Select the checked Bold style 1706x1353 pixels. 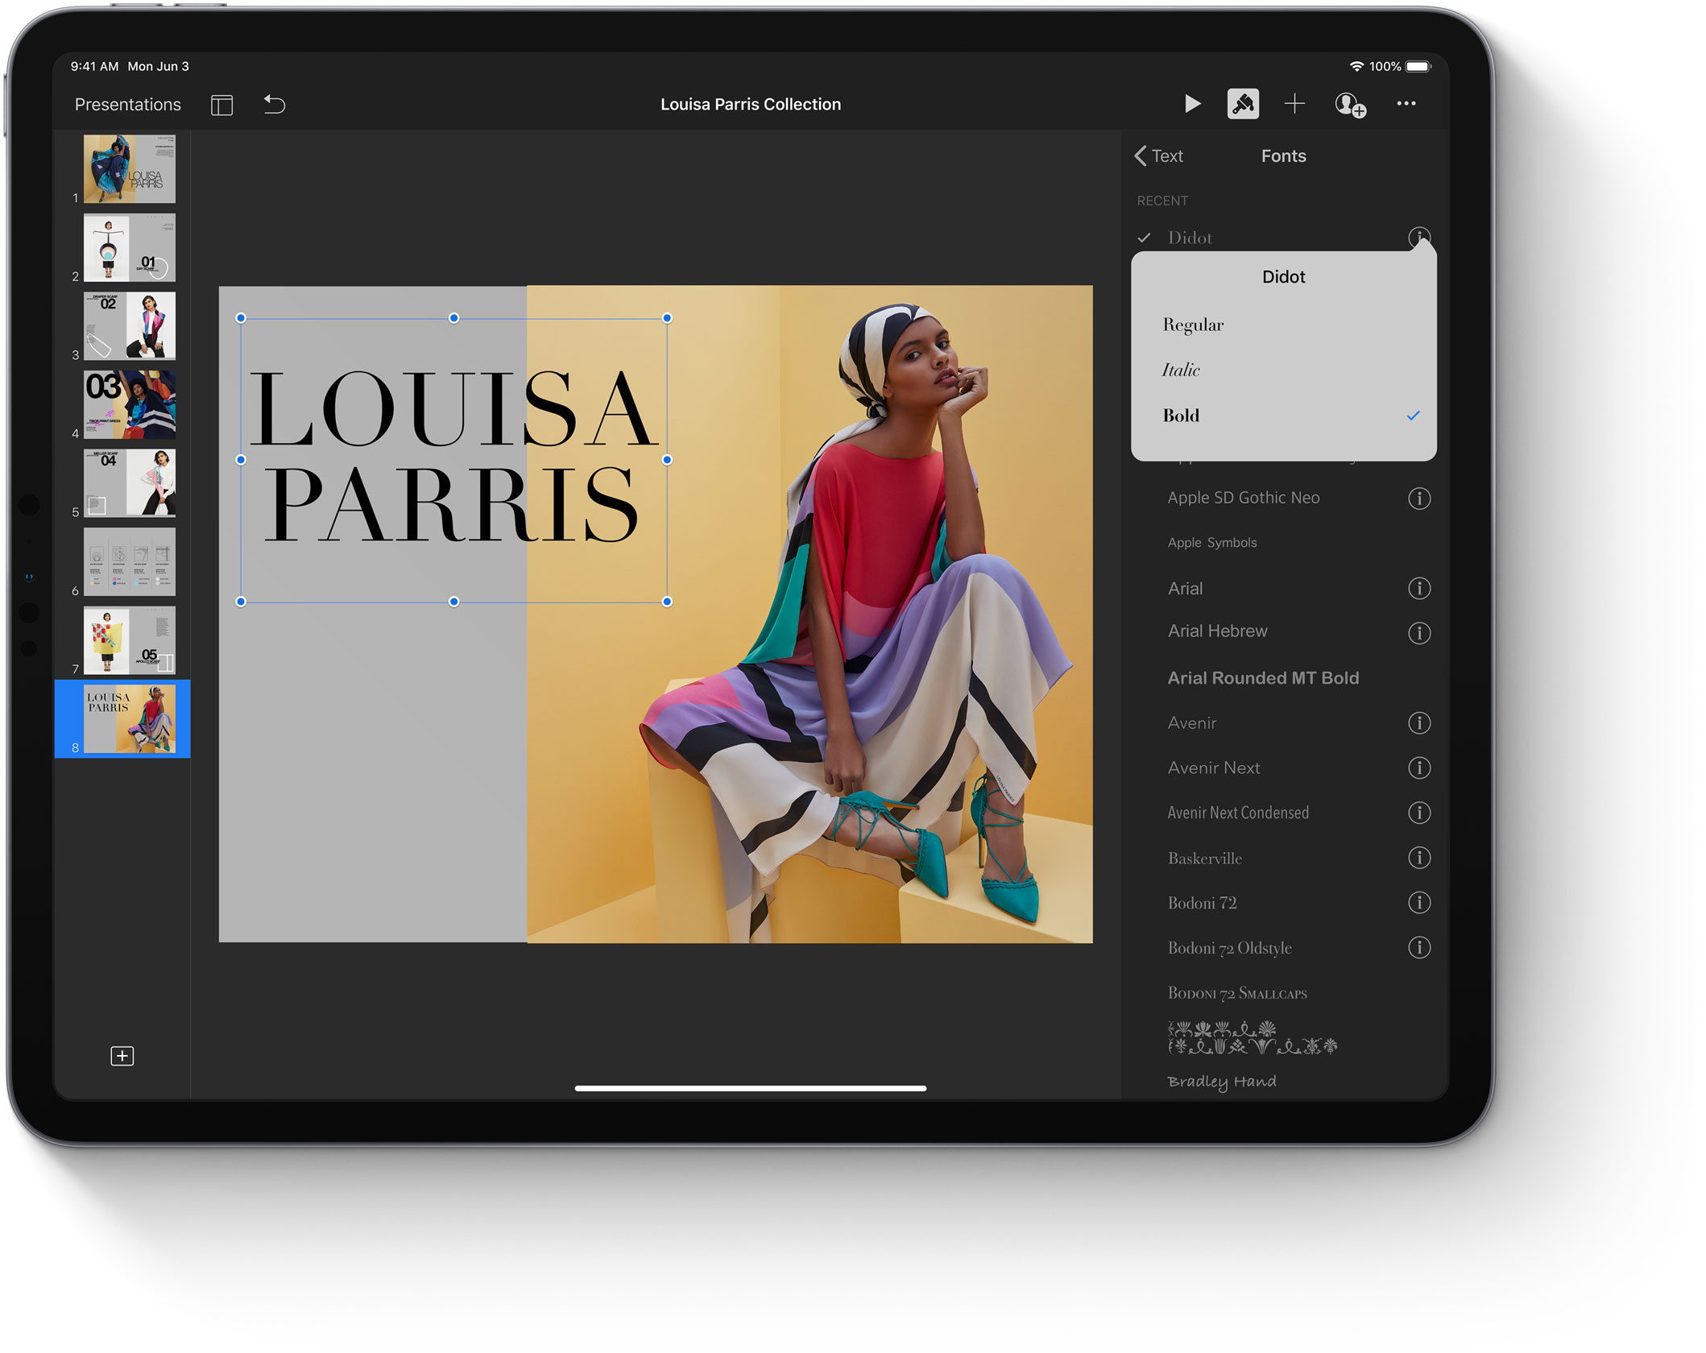pos(1182,416)
